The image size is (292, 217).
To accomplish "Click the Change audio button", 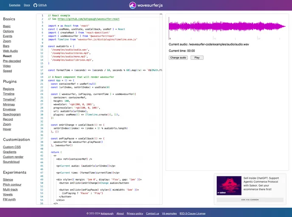I will (178, 58).
